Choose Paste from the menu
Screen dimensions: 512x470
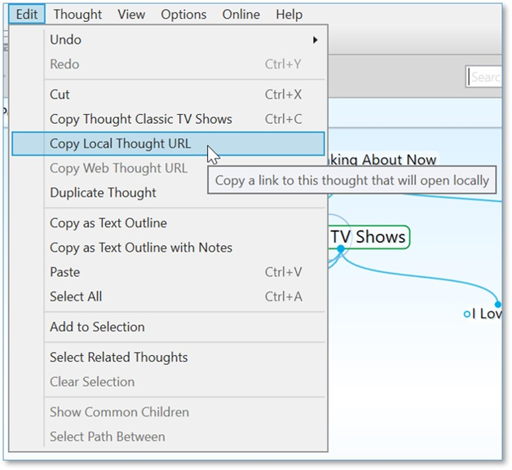64,272
